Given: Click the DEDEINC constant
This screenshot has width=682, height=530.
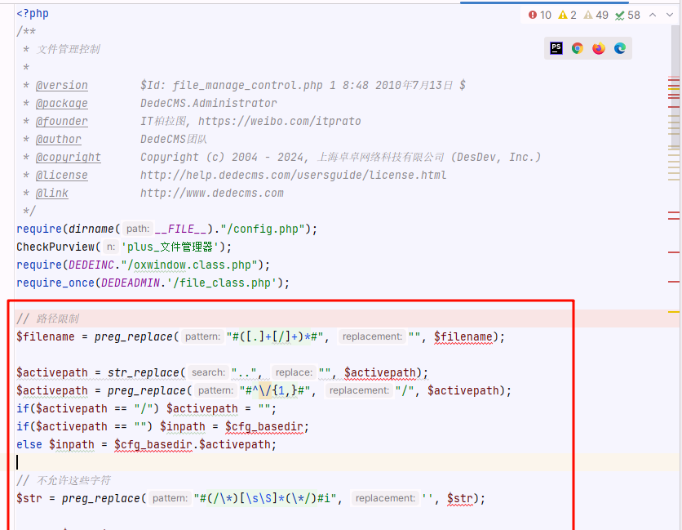Looking at the screenshot, I should pos(91,265).
